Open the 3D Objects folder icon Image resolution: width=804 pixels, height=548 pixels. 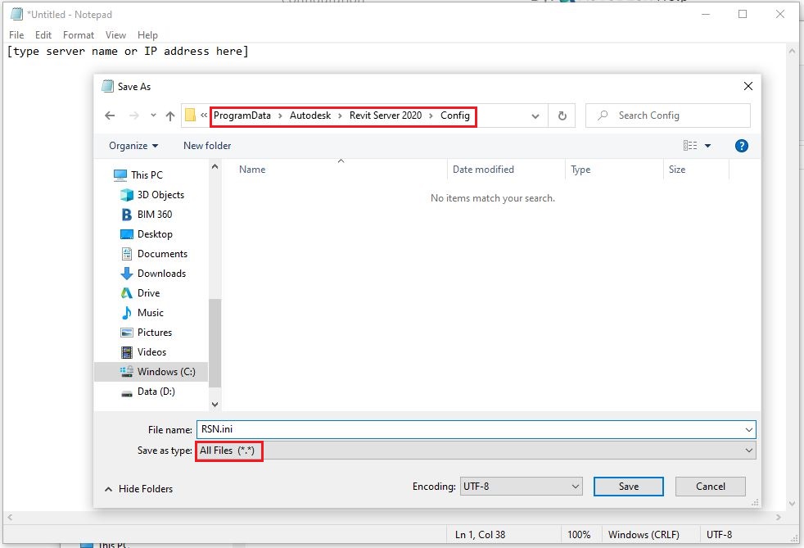(126, 195)
